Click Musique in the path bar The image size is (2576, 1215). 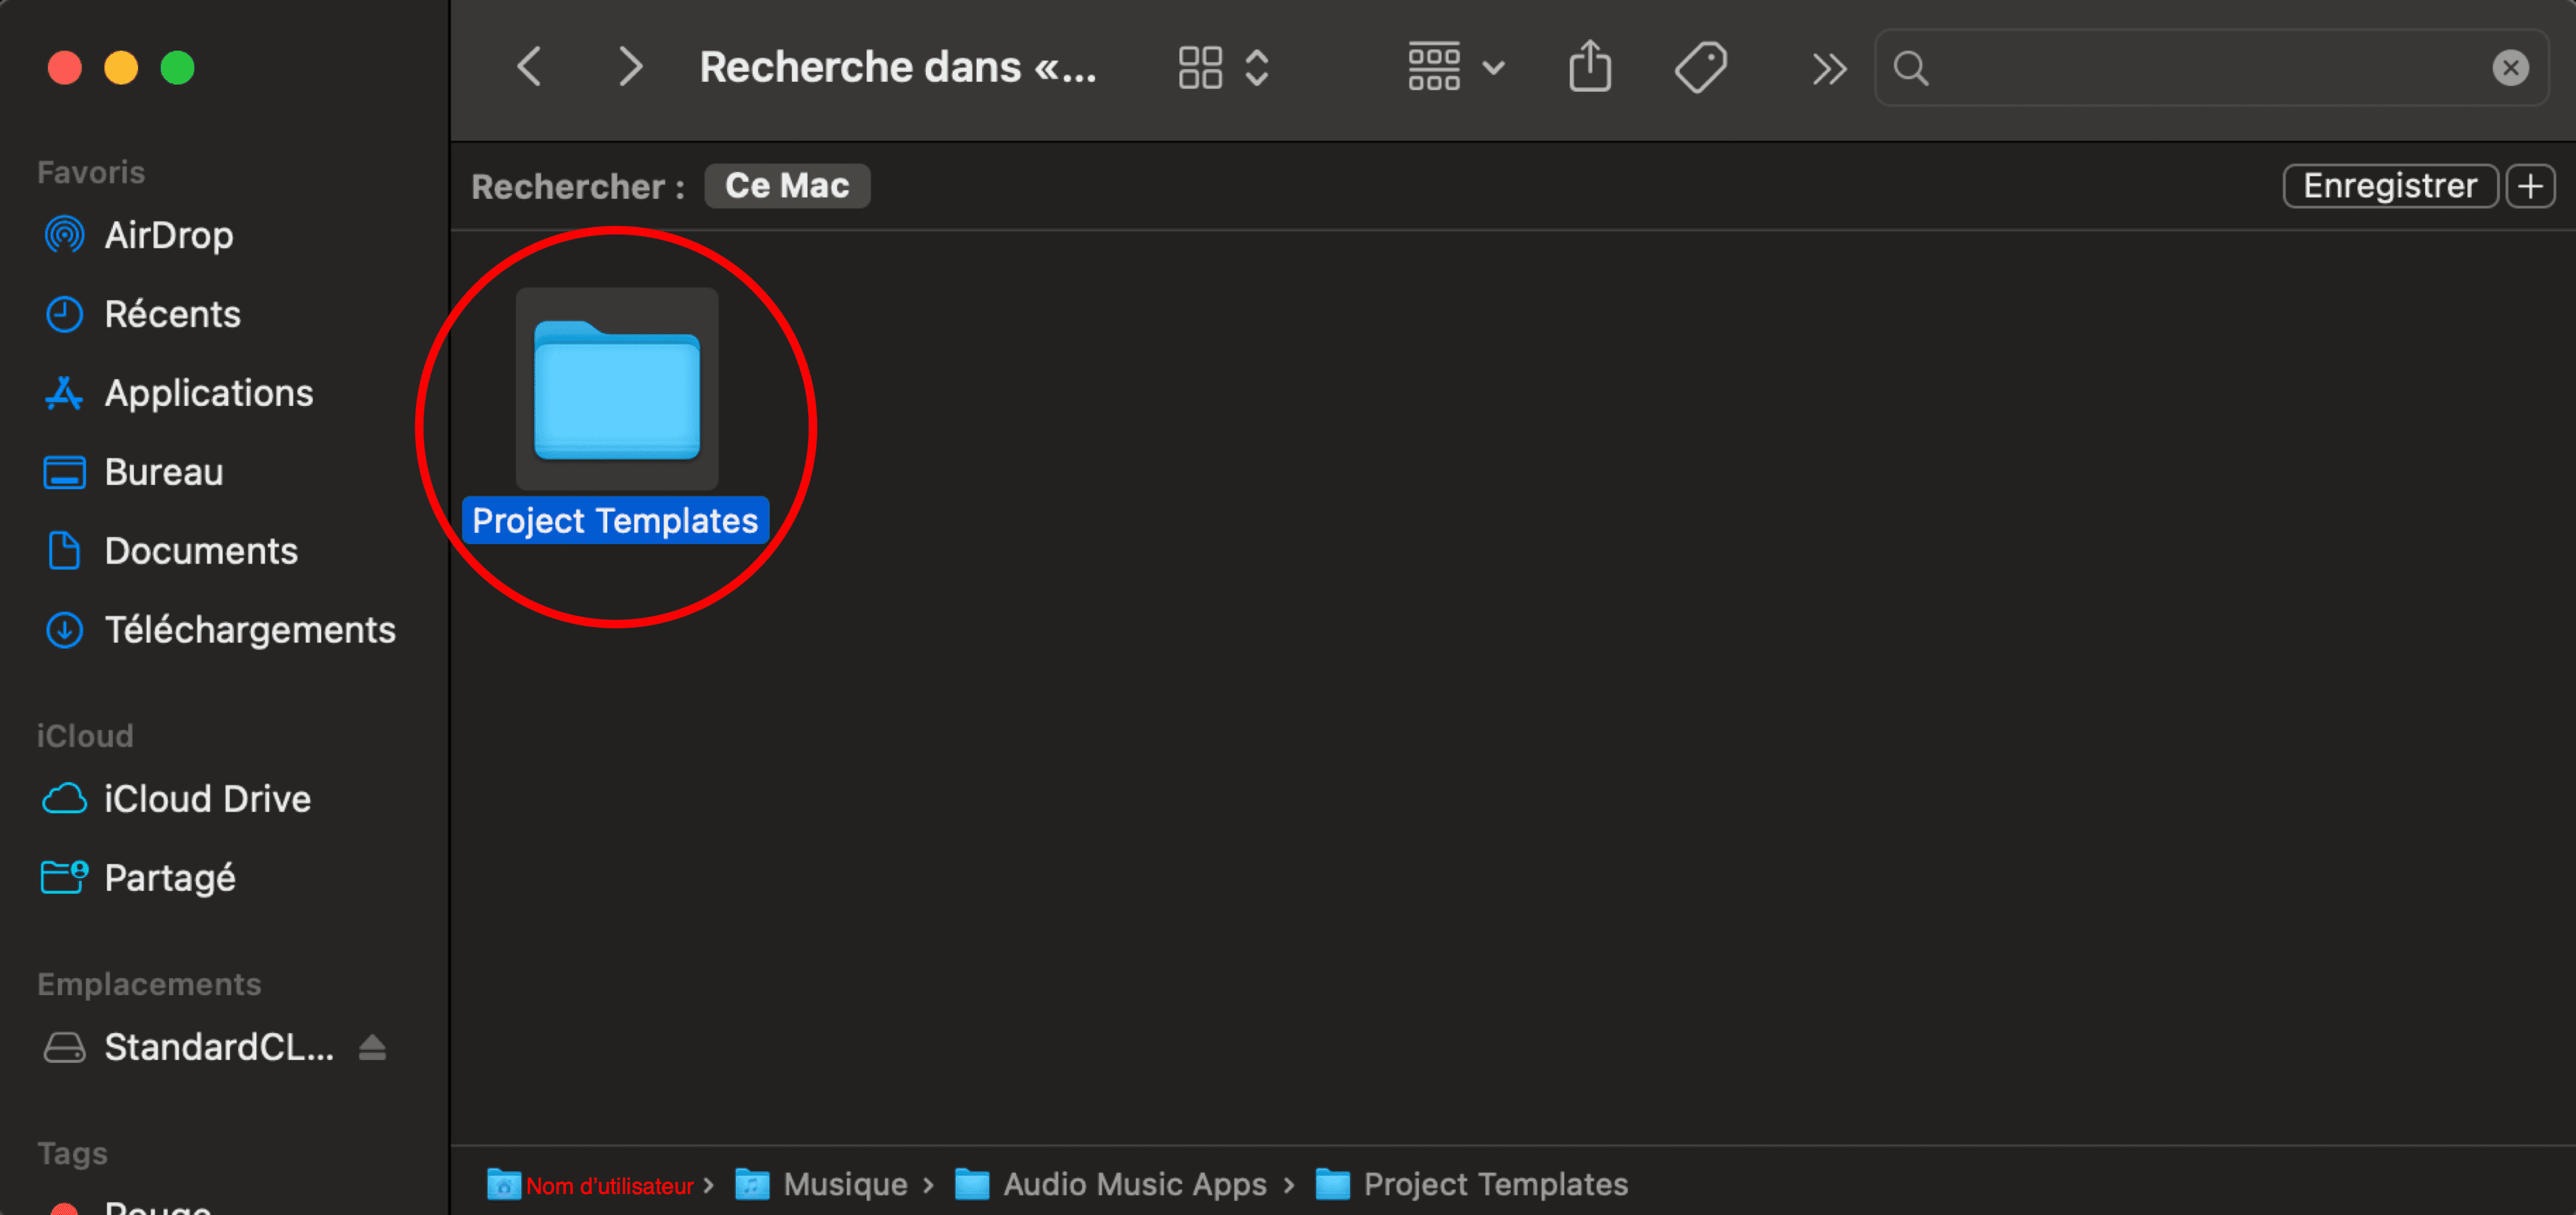(844, 1184)
